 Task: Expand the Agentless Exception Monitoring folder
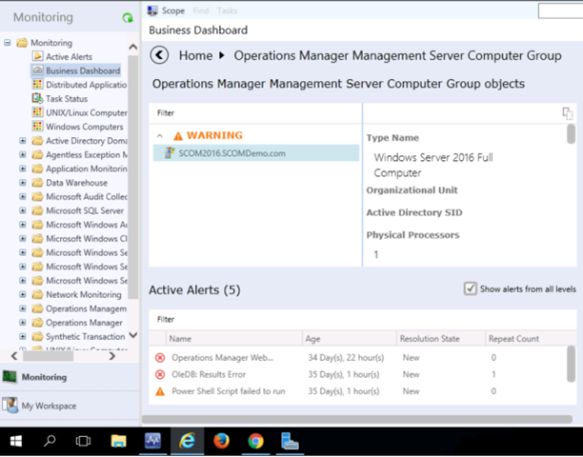(23, 154)
